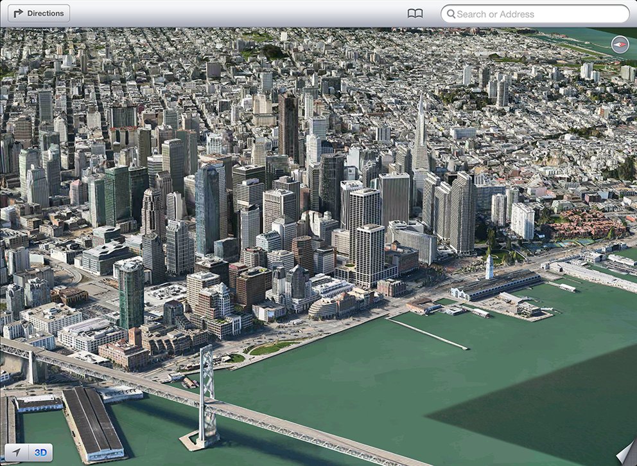Click the magnifying glass search icon

click(x=451, y=14)
